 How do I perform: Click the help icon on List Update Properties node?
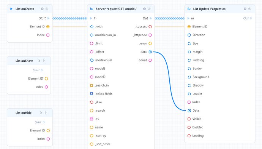pos(245,9)
